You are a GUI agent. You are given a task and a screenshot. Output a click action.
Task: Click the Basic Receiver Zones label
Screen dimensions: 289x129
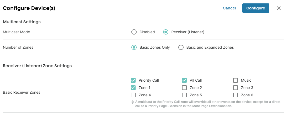click(x=22, y=92)
